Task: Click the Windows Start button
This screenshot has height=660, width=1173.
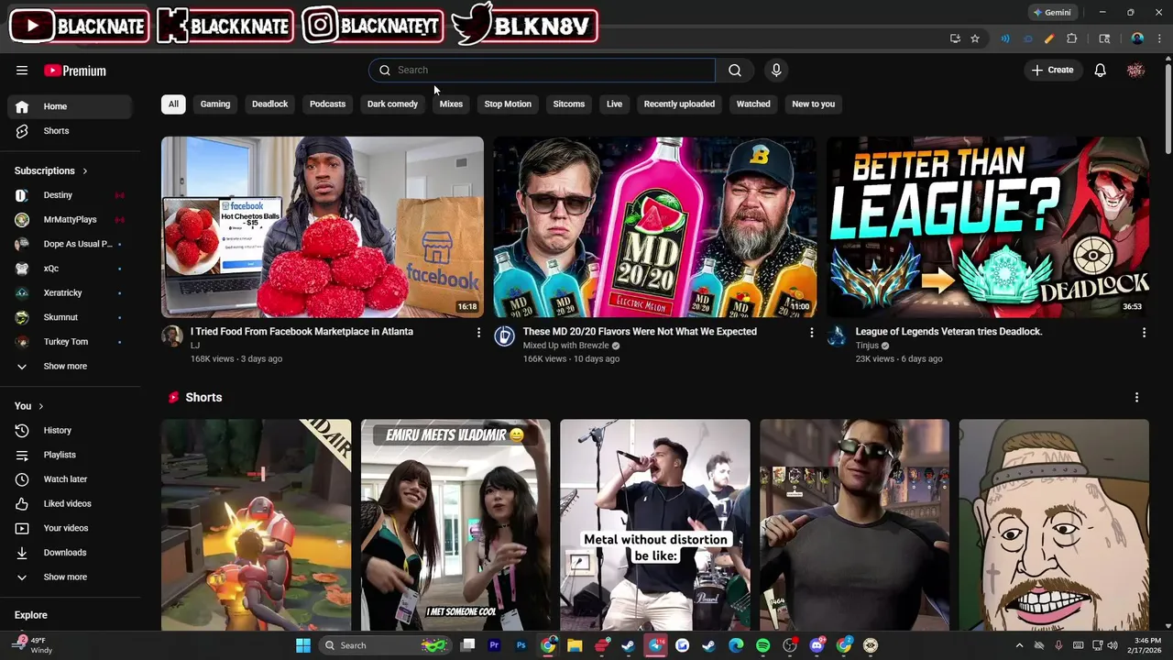Action: coord(303,645)
